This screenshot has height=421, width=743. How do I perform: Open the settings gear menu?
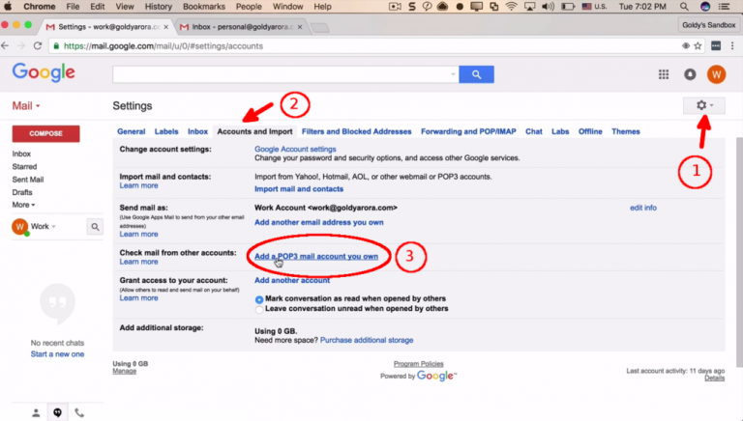pos(704,105)
